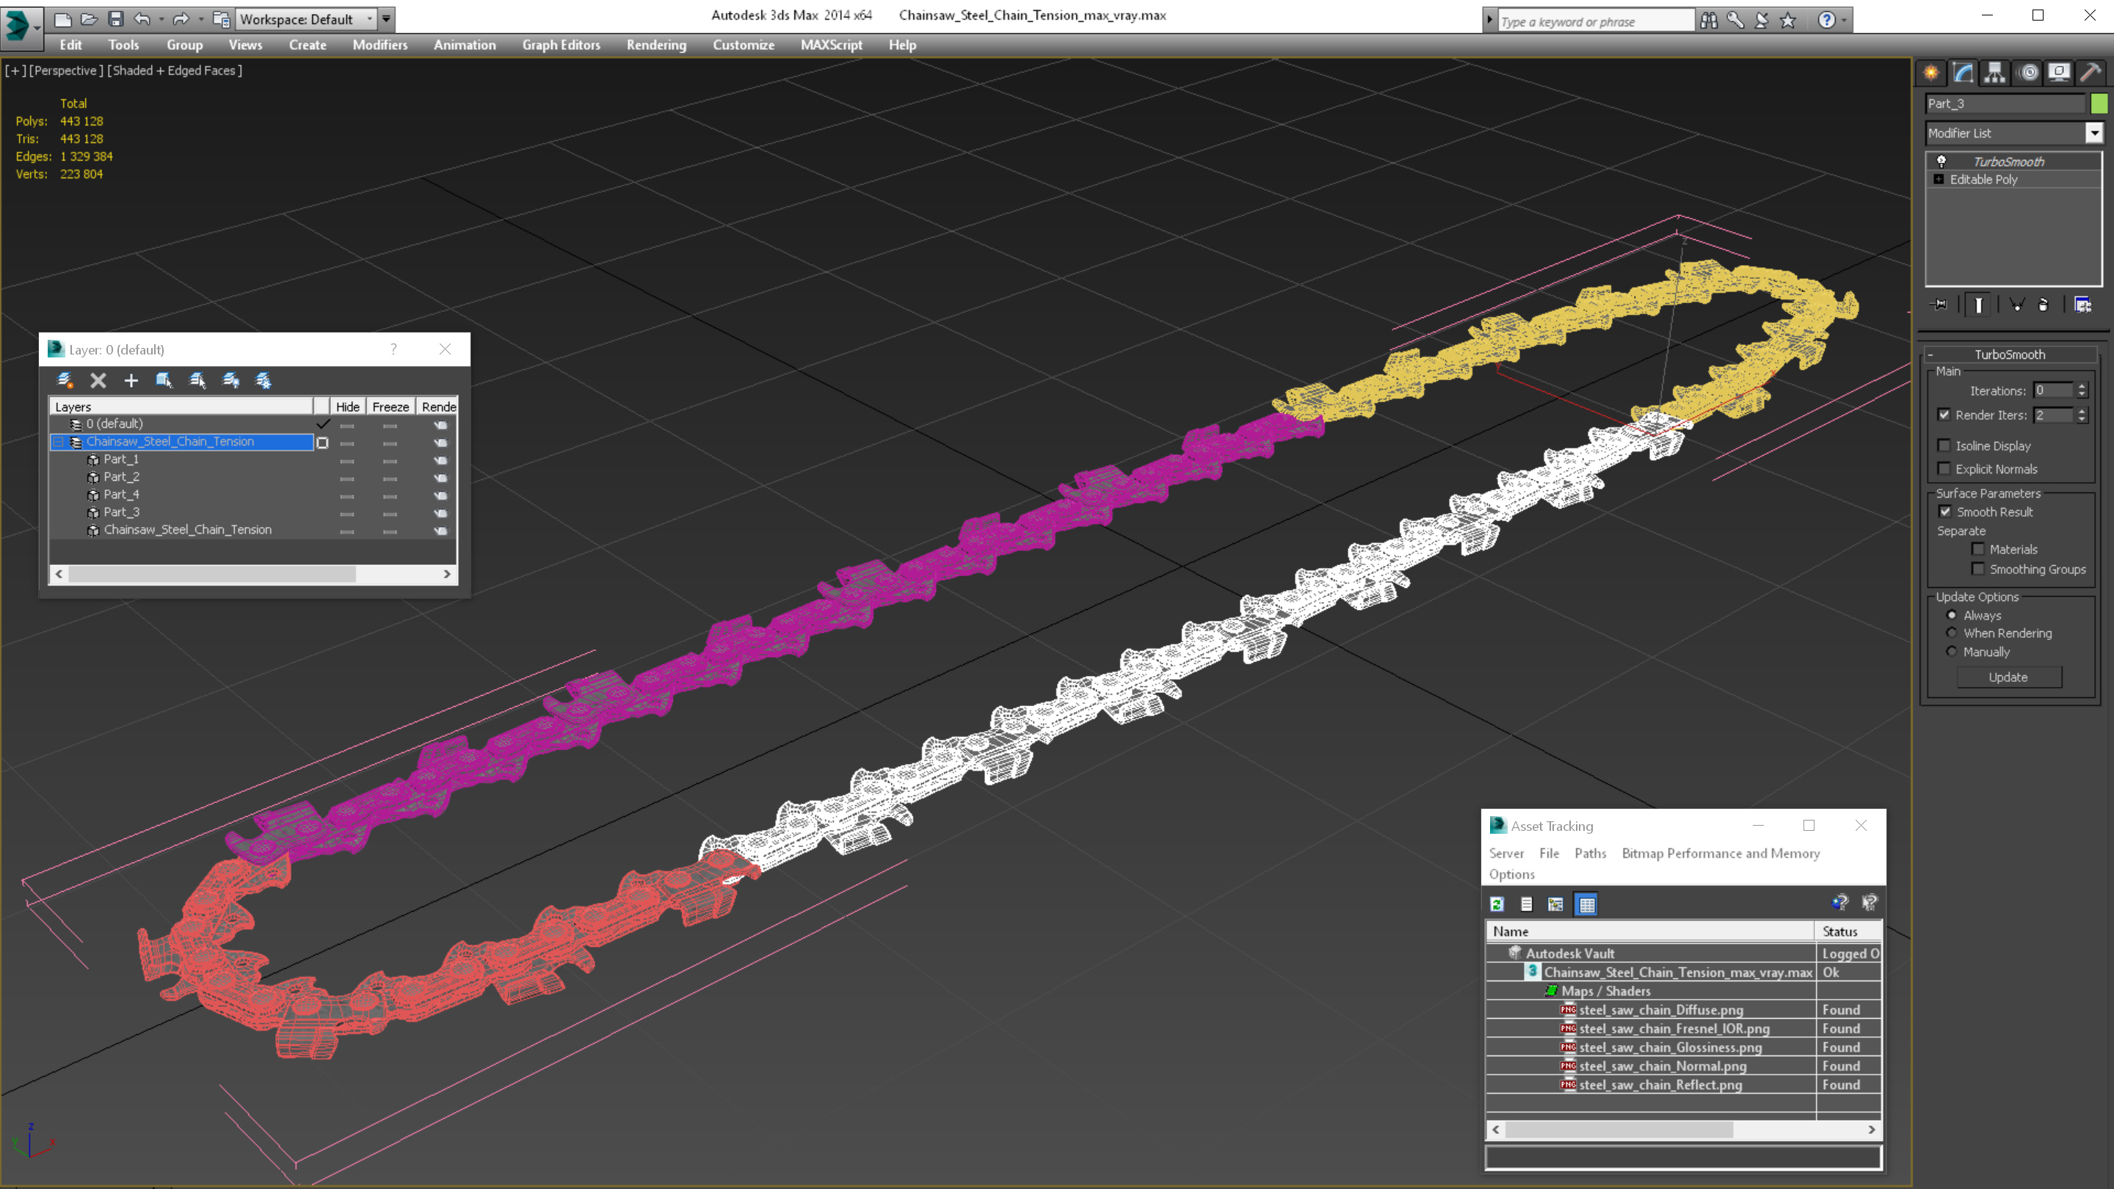The image size is (2114, 1189).
Task: Select Always update option
Action: tap(1952, 614)
